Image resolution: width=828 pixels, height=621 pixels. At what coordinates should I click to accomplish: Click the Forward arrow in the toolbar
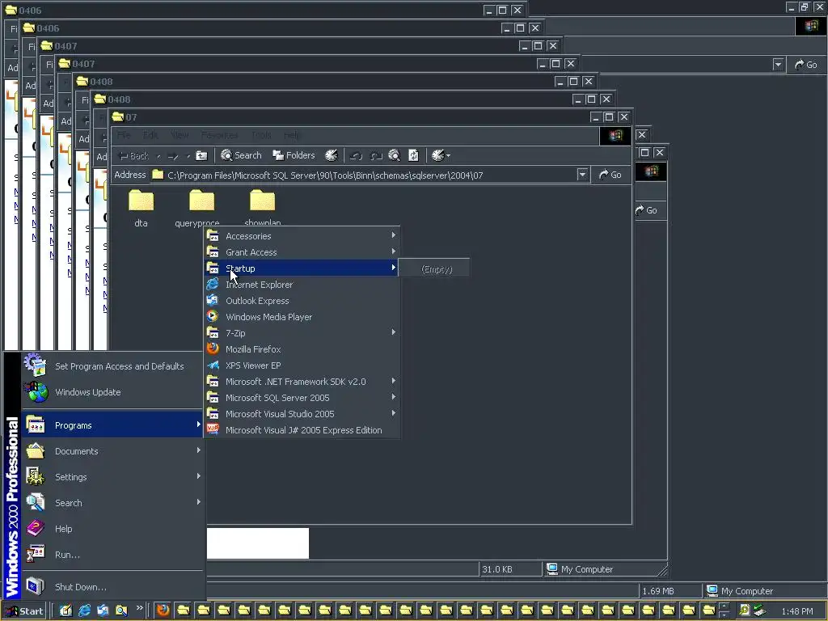(173, 156)
